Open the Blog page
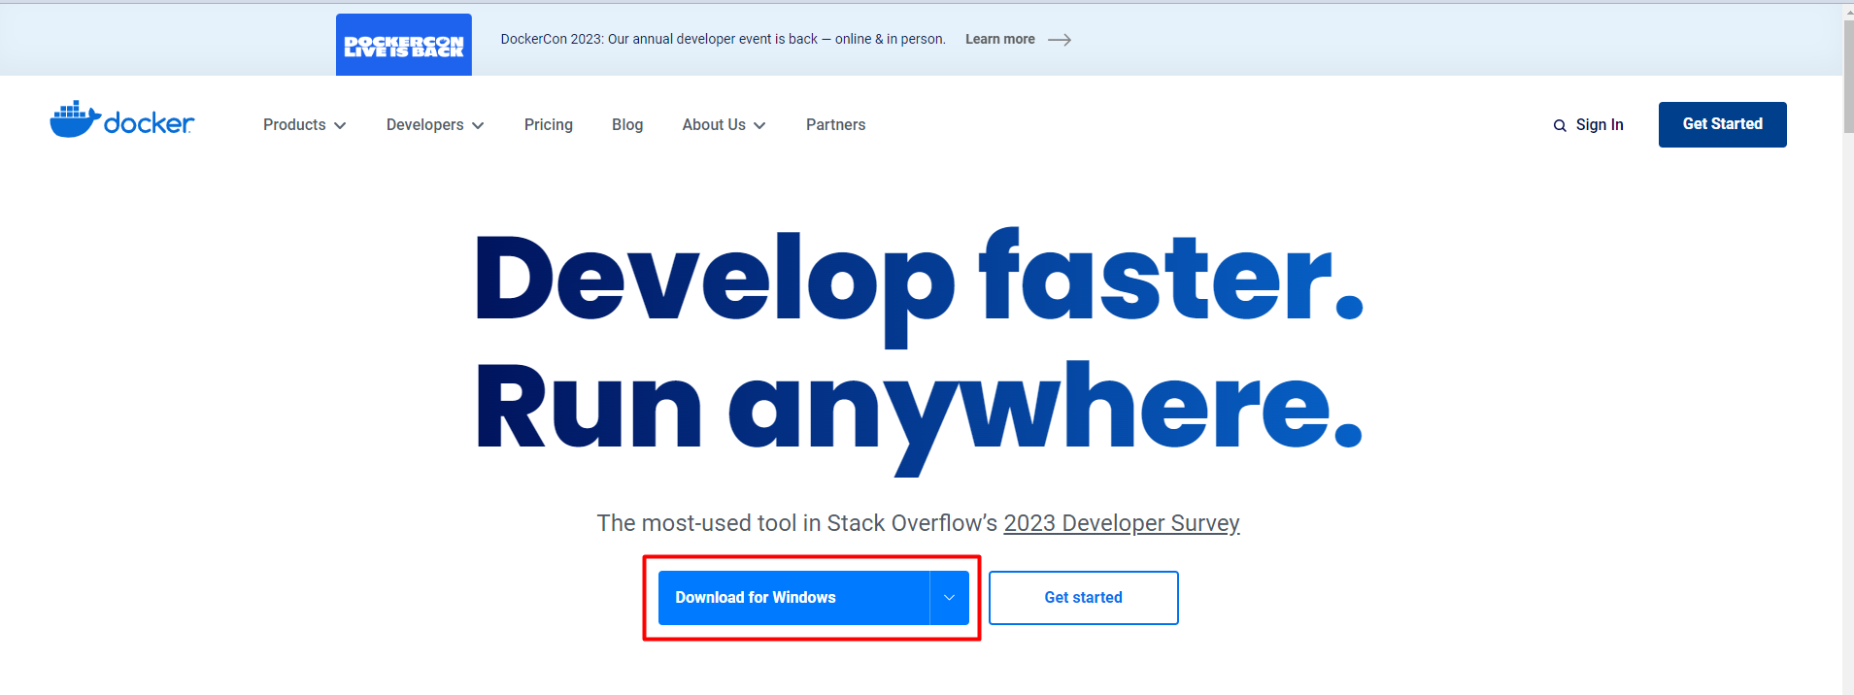This screenshot has height=695, width=1854. (x=627, y=124)
